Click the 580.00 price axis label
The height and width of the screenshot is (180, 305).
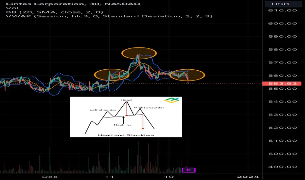(282, 49)
